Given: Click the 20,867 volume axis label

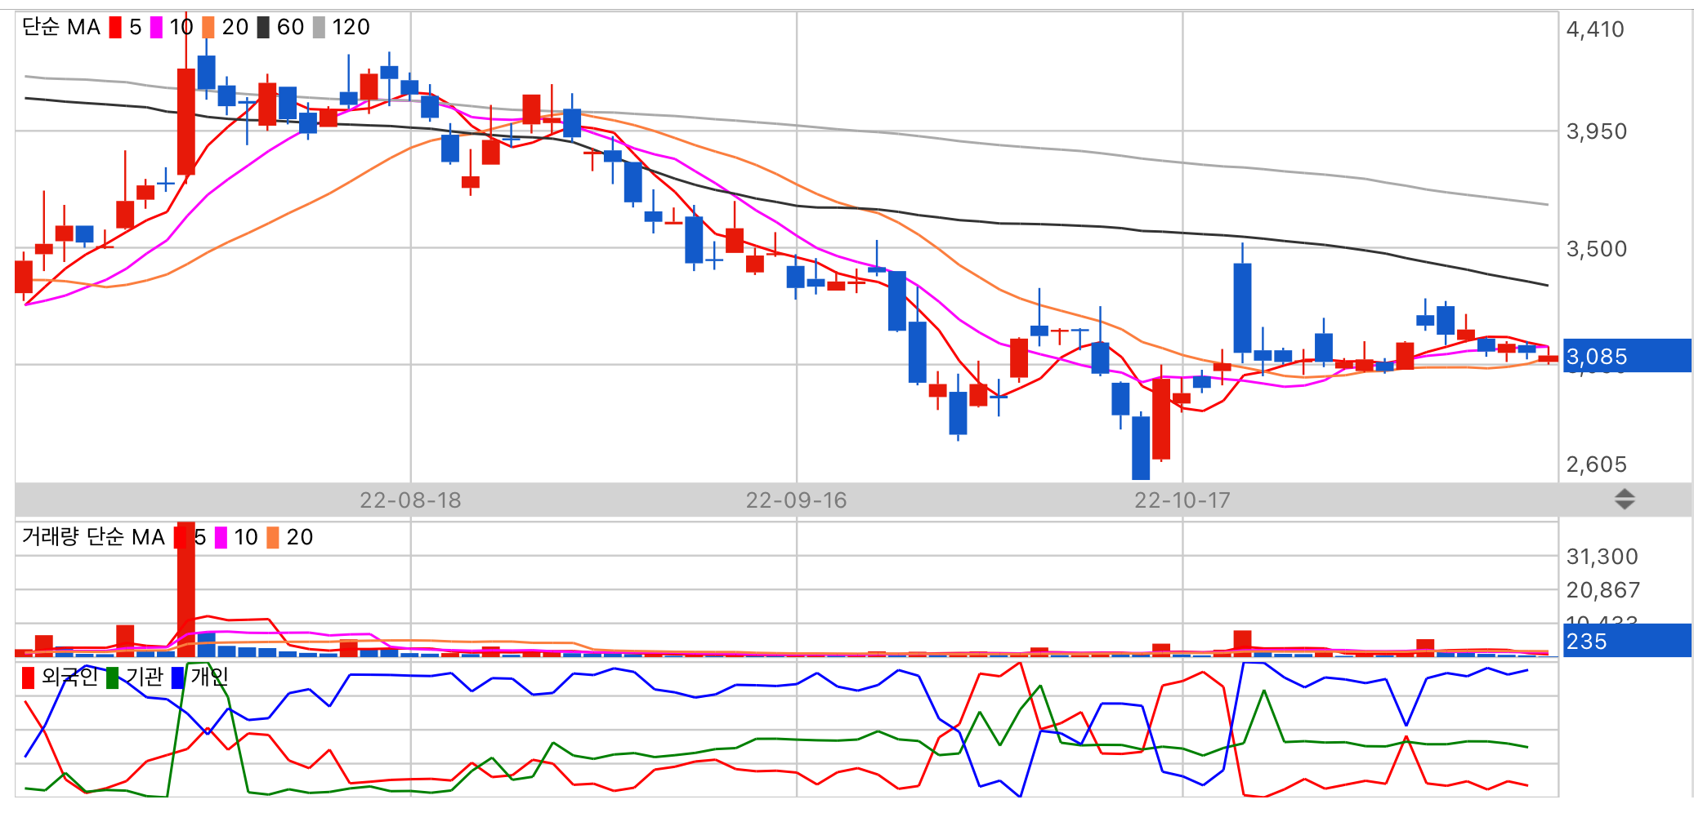Looking at the screenshot, I should click(x=1603, y=590).
